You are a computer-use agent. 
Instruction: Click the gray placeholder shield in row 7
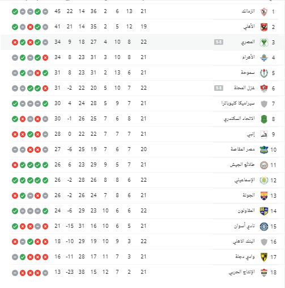pyautogui.click(x=264, y=104)
